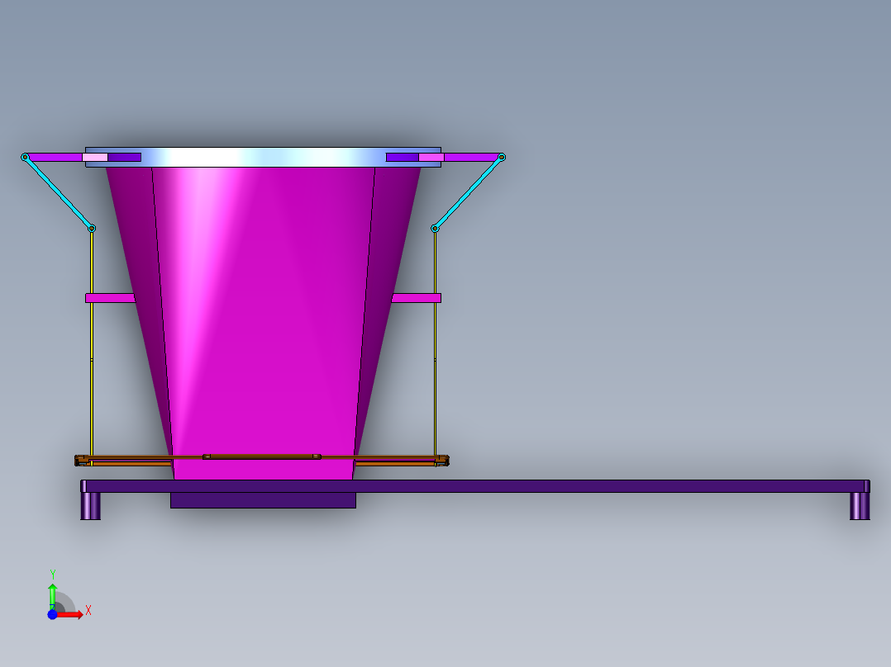Pick the right cyan diagonal link
This screenshot has height=667, width=891.
click(x=468, y=192)
